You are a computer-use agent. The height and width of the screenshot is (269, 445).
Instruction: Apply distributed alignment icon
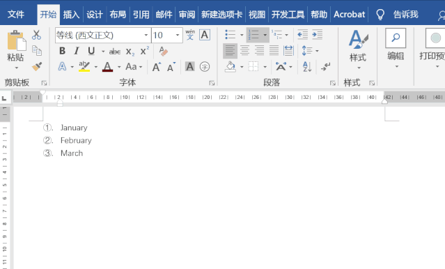click(288, 51)
